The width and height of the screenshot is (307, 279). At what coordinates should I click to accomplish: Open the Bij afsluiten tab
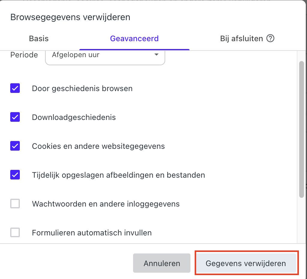pyautogui.click(x=242, y=38)
